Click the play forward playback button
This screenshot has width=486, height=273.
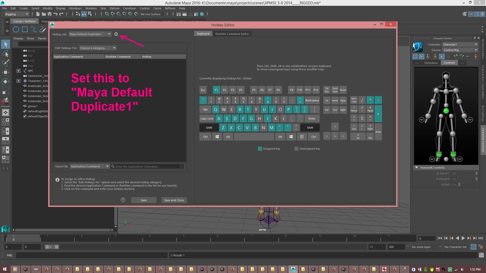coord(463,238)
